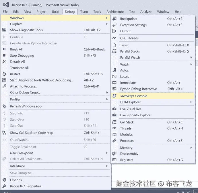Open the Tools menu

[97, 12]
